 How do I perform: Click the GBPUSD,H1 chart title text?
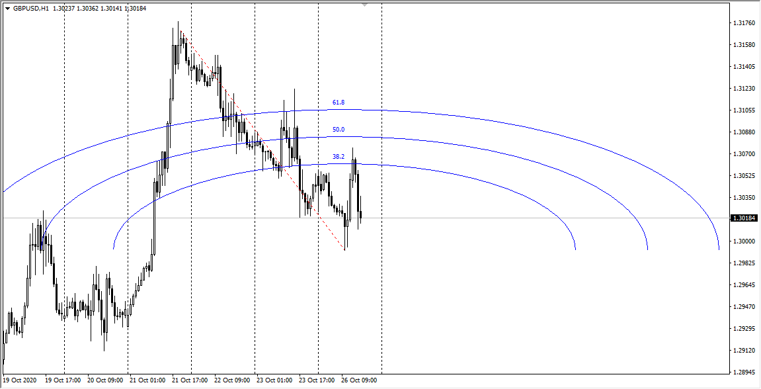[x=30, y=8]
